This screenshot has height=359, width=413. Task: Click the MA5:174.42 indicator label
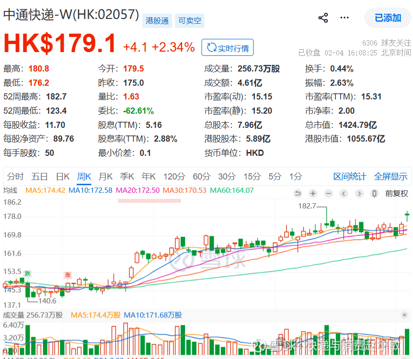pyautogui.click(x=45, y=190)
